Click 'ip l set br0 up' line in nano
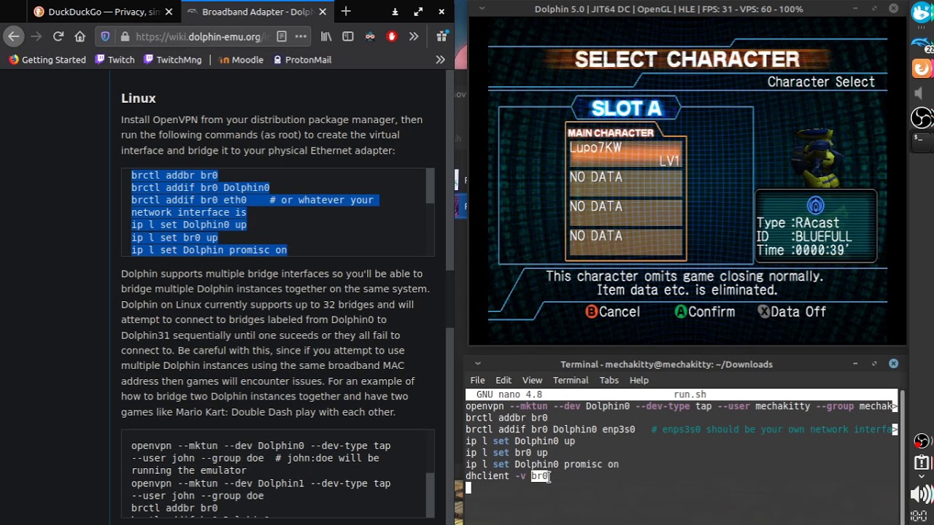934x525 pixels. (x=506, y=453)
